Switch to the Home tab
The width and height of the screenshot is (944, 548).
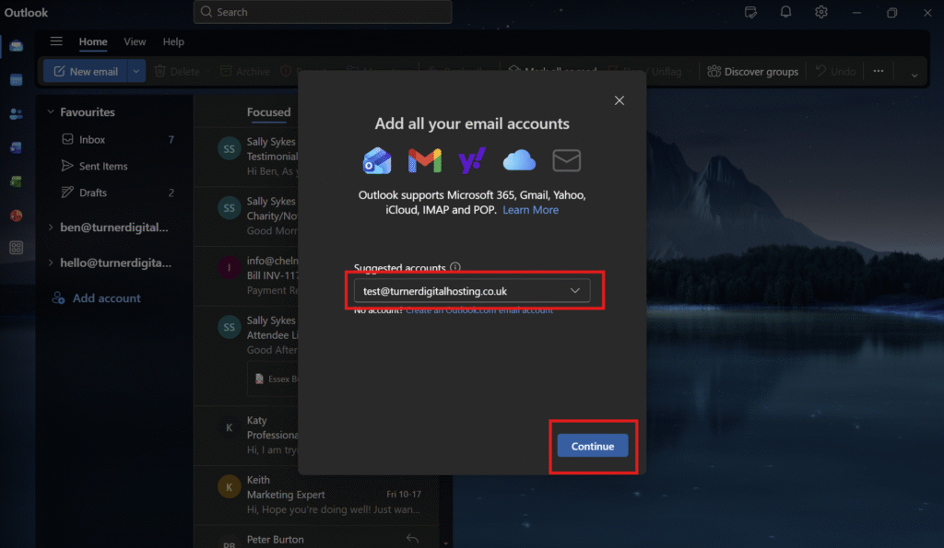[x=93, y=41]
